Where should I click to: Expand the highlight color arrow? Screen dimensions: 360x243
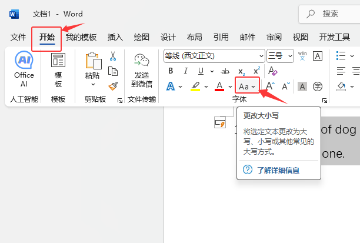(206, 87)
